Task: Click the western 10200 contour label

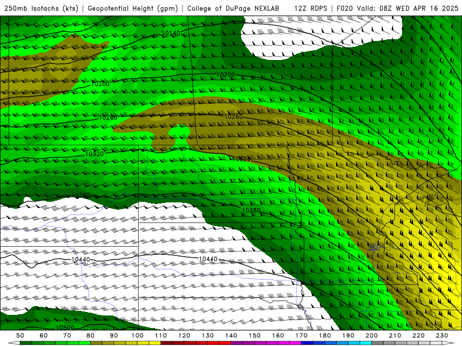Action: (x=100, y=84)
